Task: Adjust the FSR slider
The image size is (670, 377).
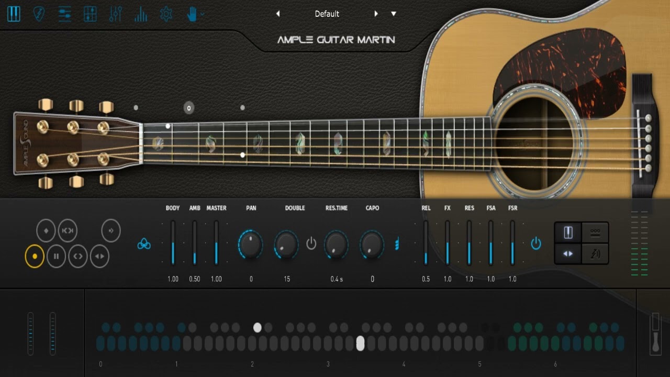Action: coord(512,242)
